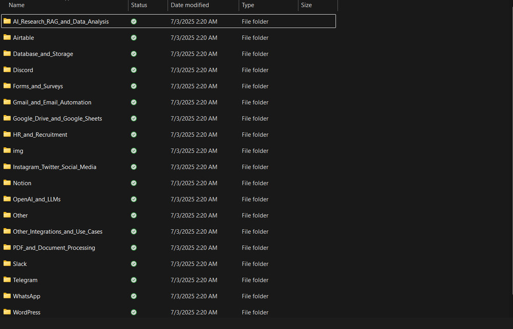Select the Instagram_Twitter_Social_Media folder name
This screenshot has height=329, width=513.
tap(55, 167)
